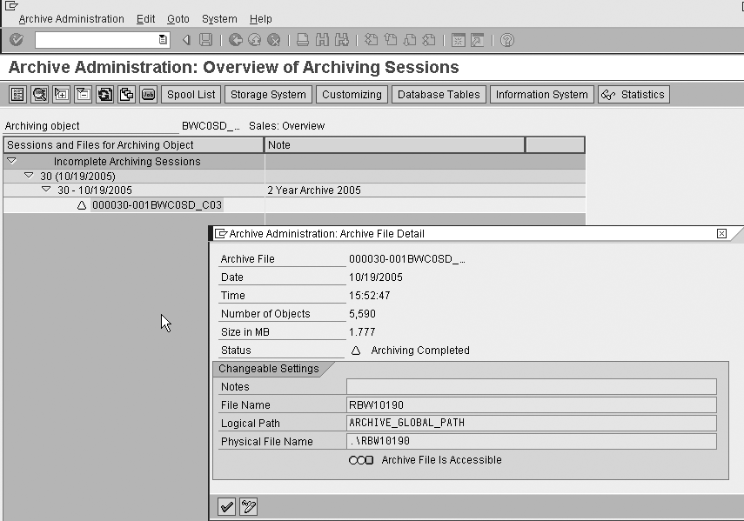Image resolution: width=744 pixels, height=521 pixels.
Task: Click the Display/Change pencil icon in dialog
Action: [x=249, y=507]
